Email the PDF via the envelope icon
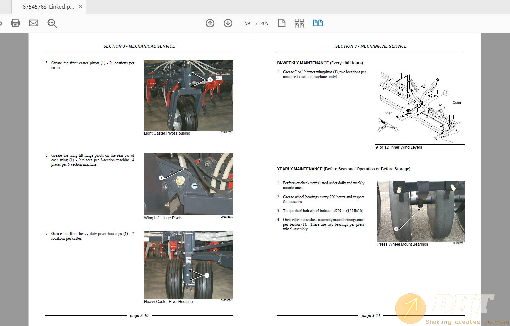510x326 pixels. coord(33,23)
